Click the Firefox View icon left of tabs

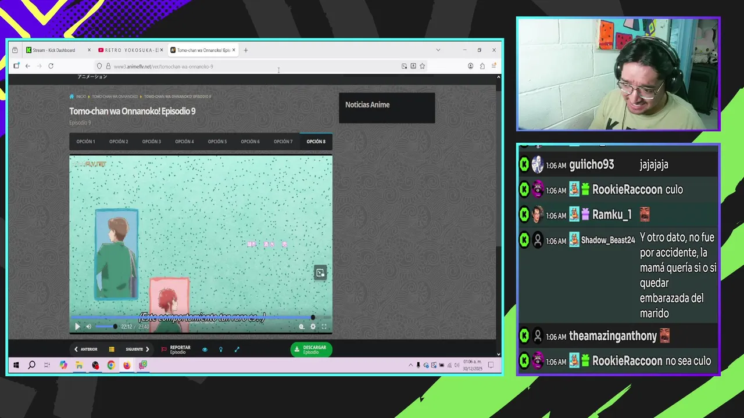click(x=15, y=51)
